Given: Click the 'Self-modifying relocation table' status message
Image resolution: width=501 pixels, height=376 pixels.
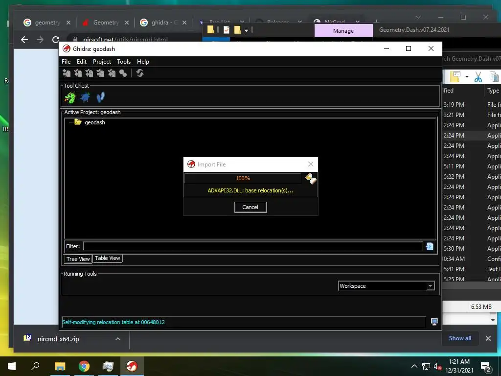Looking at the screenshot, I should tap(114, 322).
